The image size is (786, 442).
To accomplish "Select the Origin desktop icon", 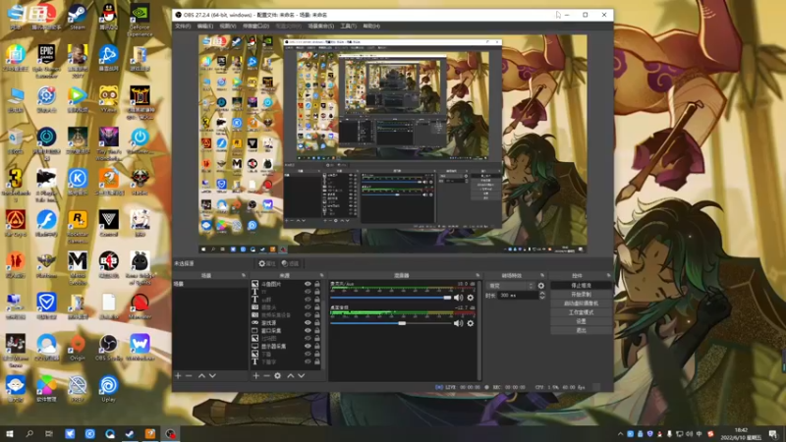I will (78, 348).
